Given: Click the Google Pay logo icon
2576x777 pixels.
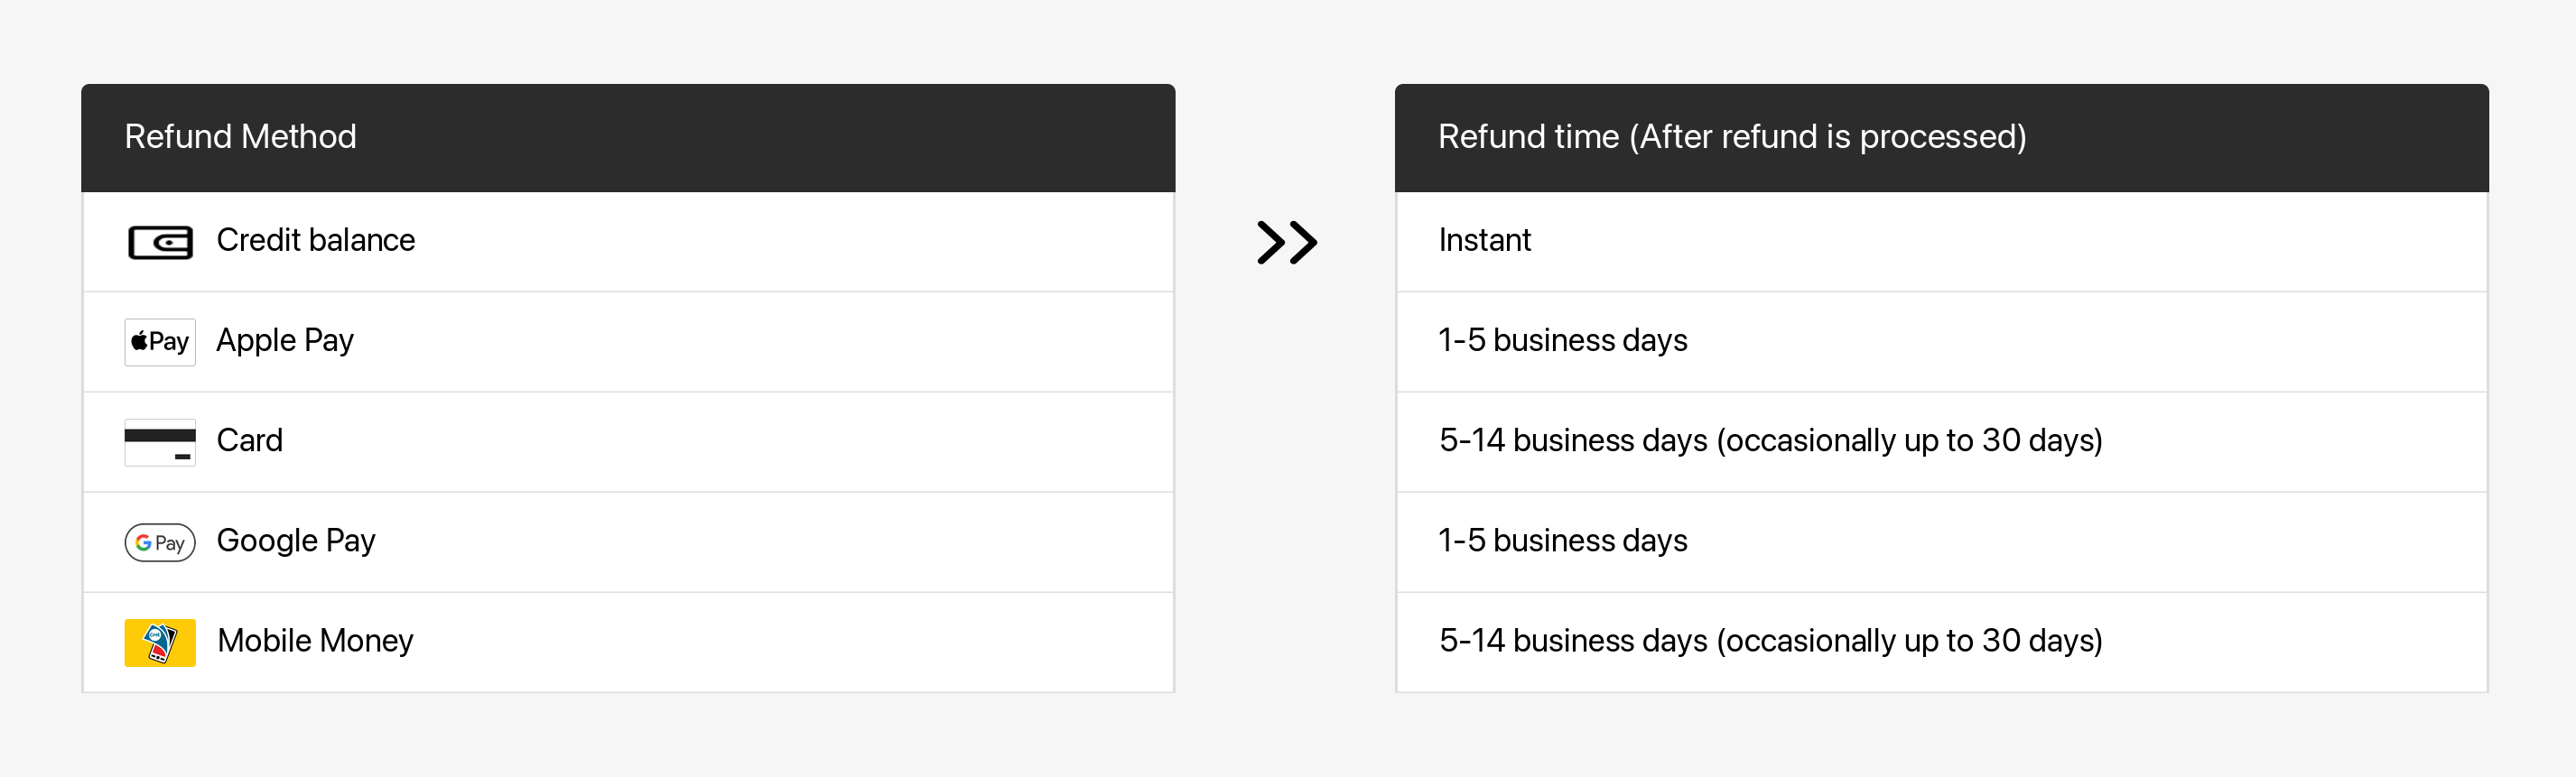Looking at the screenshot, I should 160,542.
